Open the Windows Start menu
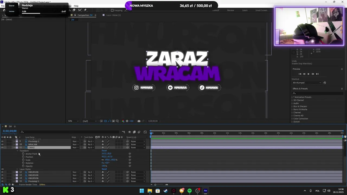The image size is (347, 195). point(142,191)
